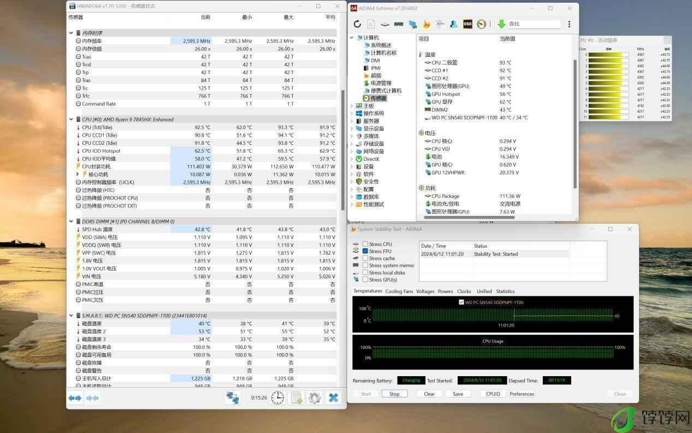The width and height of the screenshot is (692, 433).
Task: Click the Clear button in stability test
Action: (x=429, y=394)
